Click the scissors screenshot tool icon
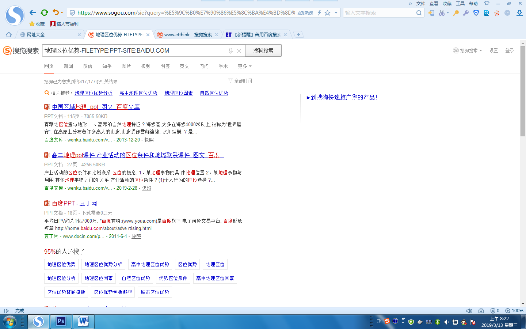 (x=442, y=13)
